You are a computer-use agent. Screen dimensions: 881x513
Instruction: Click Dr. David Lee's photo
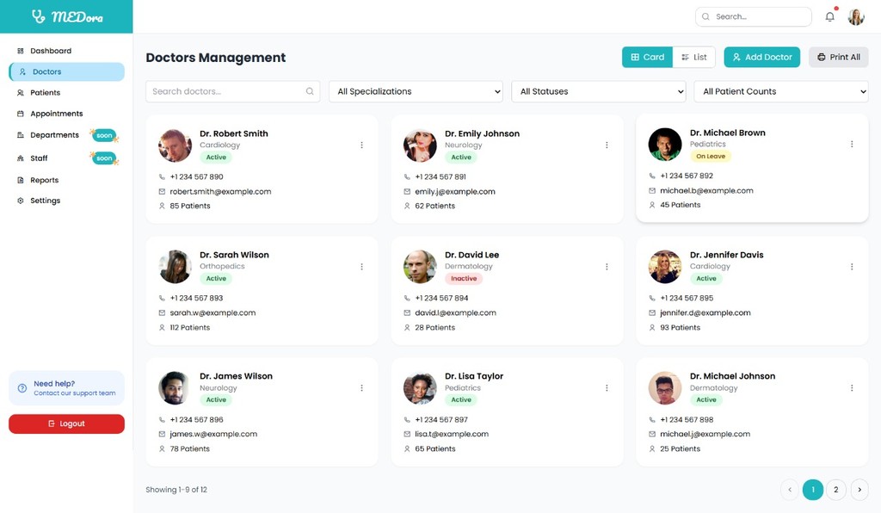tap(420, 266)
